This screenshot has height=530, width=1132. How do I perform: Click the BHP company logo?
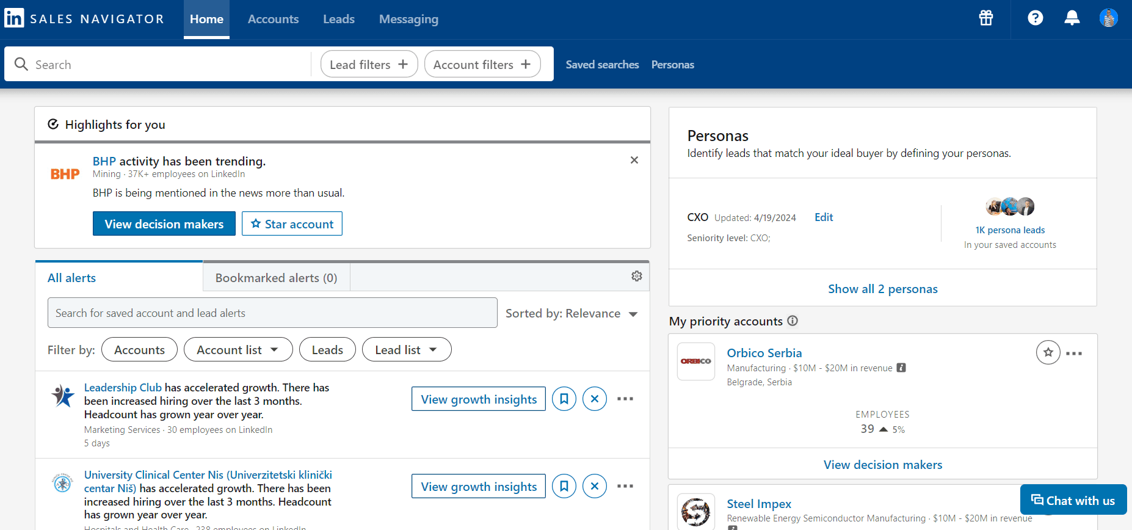[65, 174]
